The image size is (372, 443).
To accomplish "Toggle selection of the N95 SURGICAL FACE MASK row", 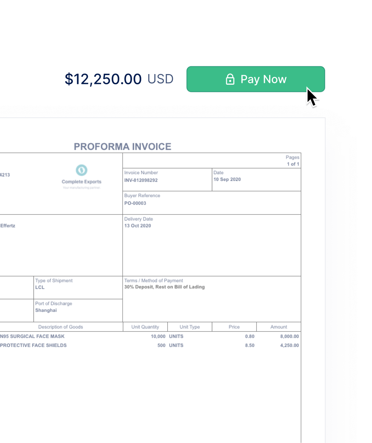I will (32, 336).
